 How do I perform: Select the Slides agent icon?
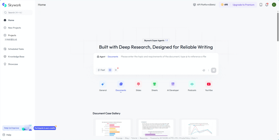pos(138,84)
